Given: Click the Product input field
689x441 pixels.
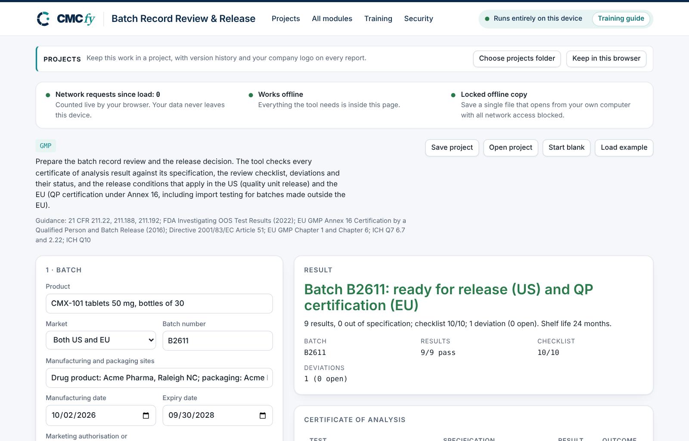Looking at the screenshot, I should click(159, 303).
